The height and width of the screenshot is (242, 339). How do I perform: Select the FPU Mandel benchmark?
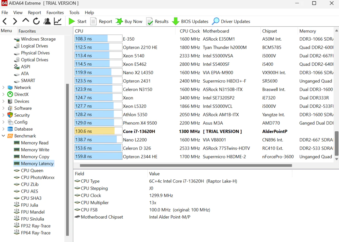(29, 212)
